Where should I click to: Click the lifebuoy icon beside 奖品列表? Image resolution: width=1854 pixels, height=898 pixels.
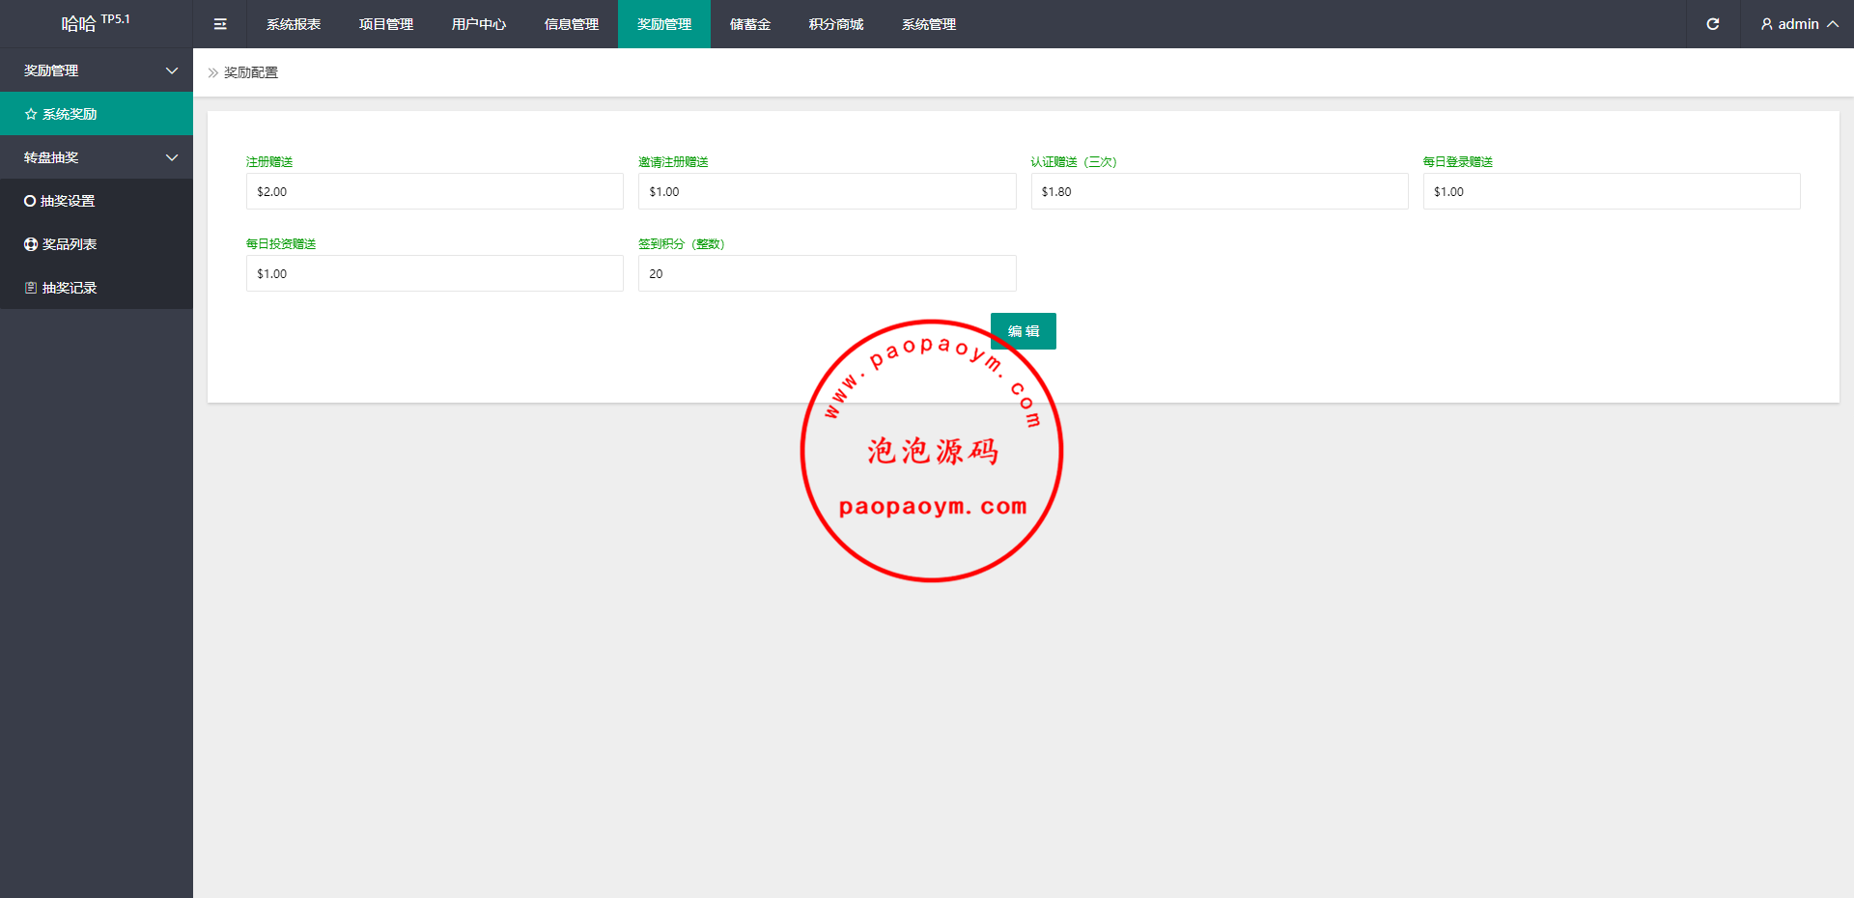tap(31, 244)
